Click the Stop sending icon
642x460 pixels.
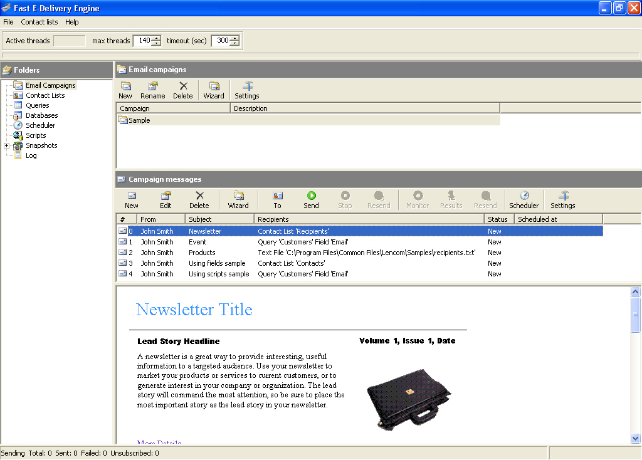point(345,200)
